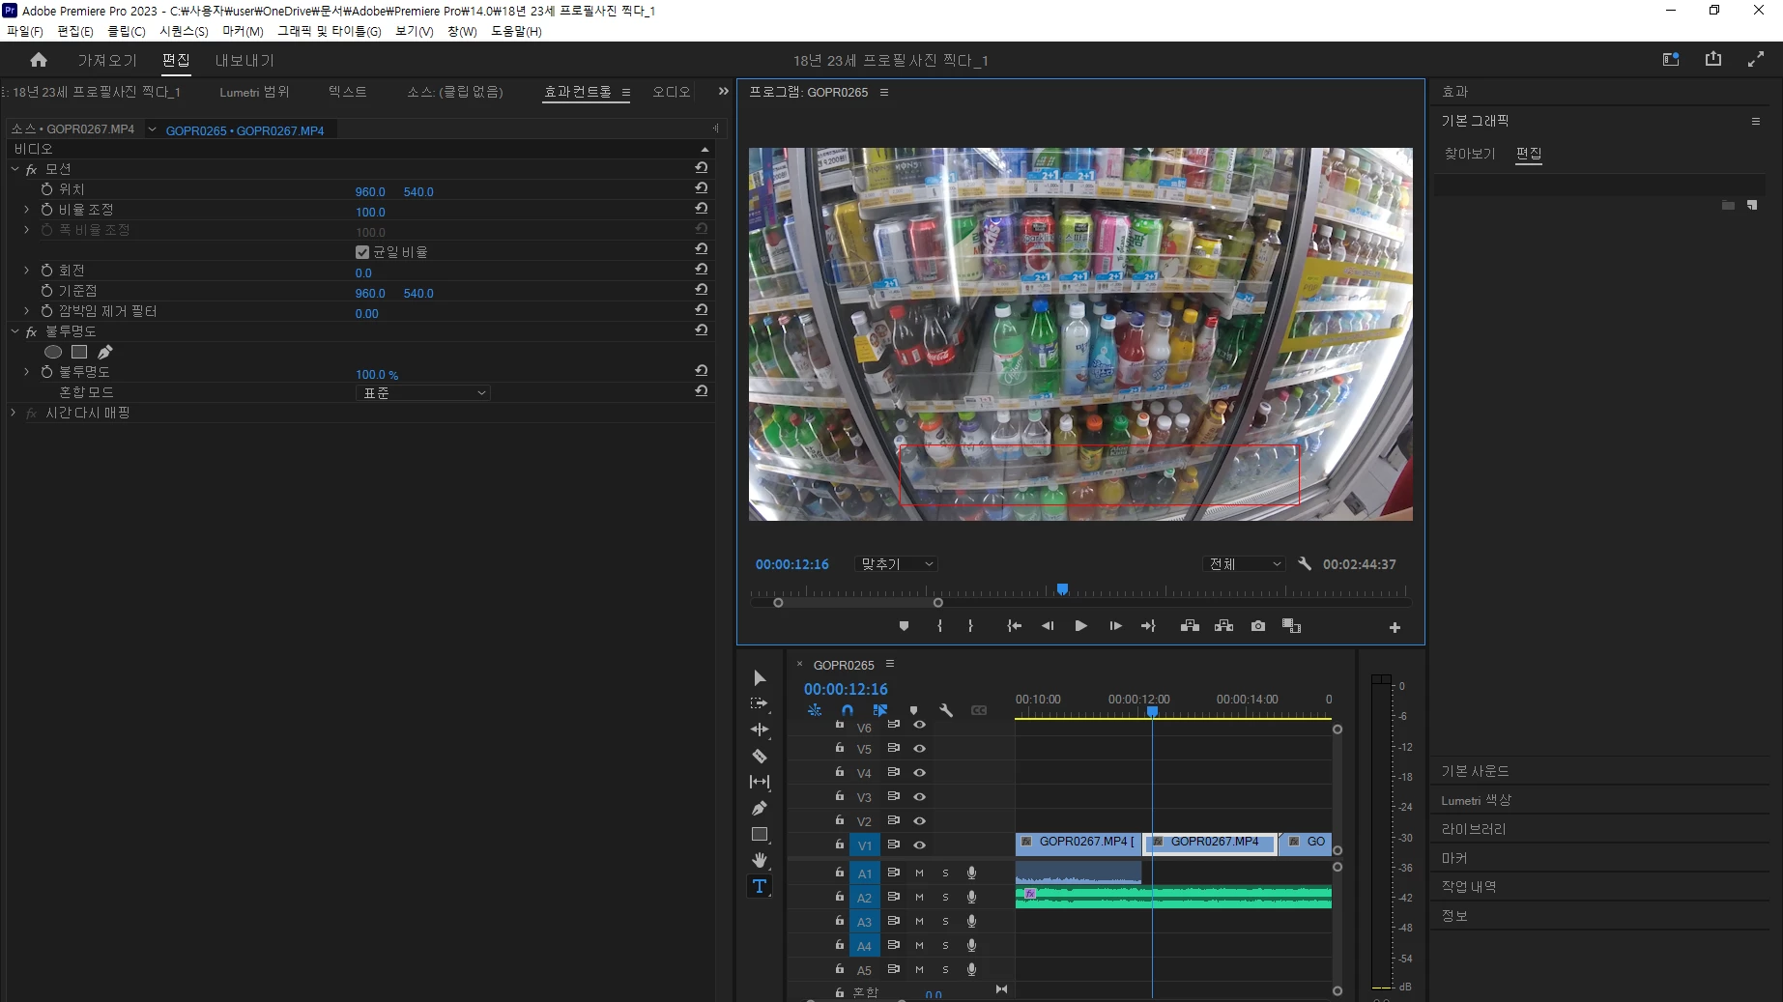Click the Extract button
Viewport: 1783px width, 1002px height.
click(x=1223, y=626)
